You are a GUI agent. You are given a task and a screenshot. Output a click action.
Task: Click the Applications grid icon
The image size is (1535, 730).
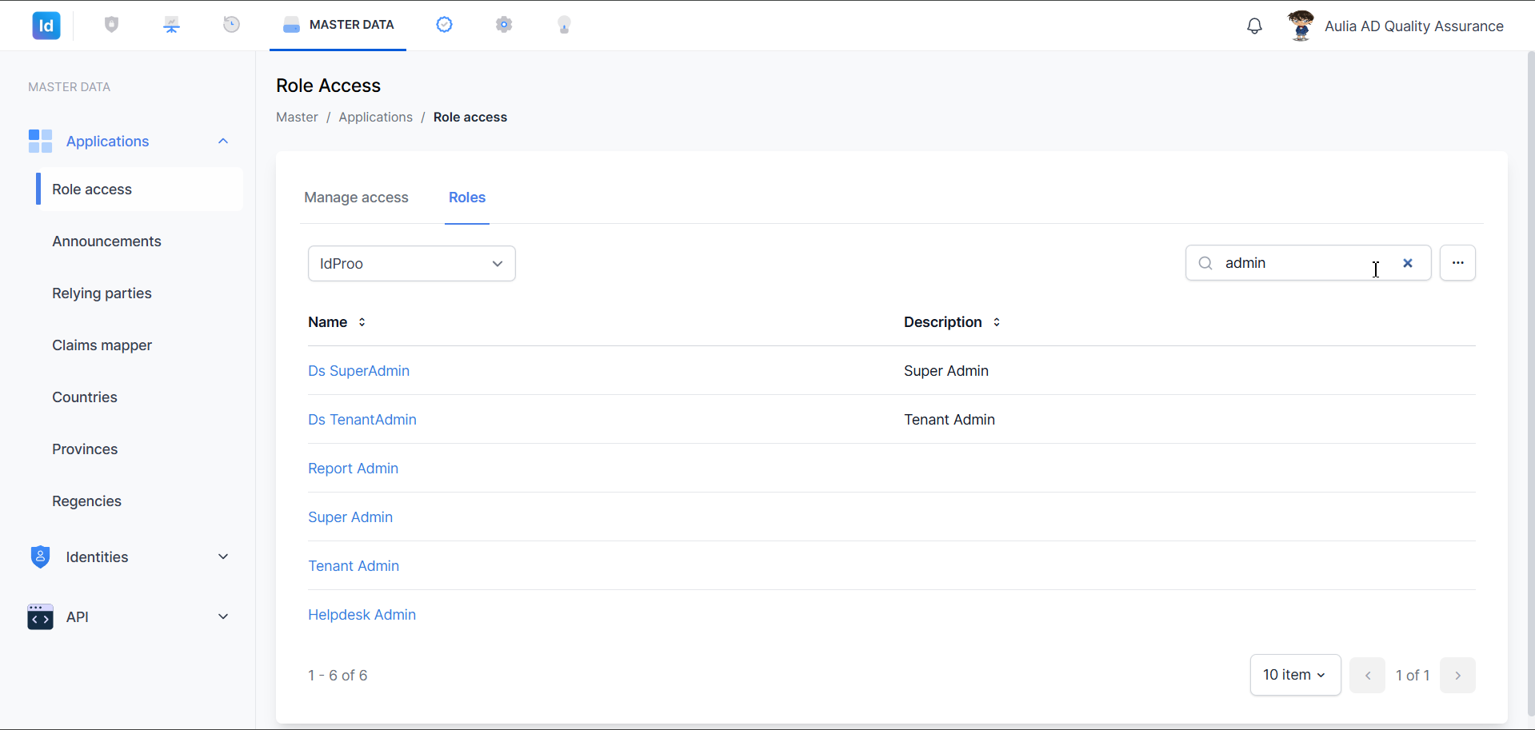[x=40, y=142]
